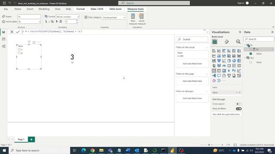The height and width of the screenshot is (154, 275).
Task: Collapse the Data pane
Action: [x=272, y=32]
